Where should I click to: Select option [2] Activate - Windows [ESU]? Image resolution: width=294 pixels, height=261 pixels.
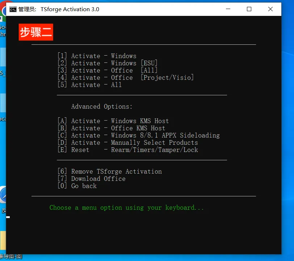point(107,63)
